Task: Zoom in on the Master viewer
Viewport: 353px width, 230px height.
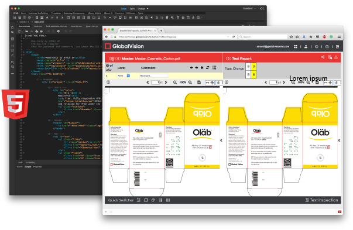Action: point(190,83)
